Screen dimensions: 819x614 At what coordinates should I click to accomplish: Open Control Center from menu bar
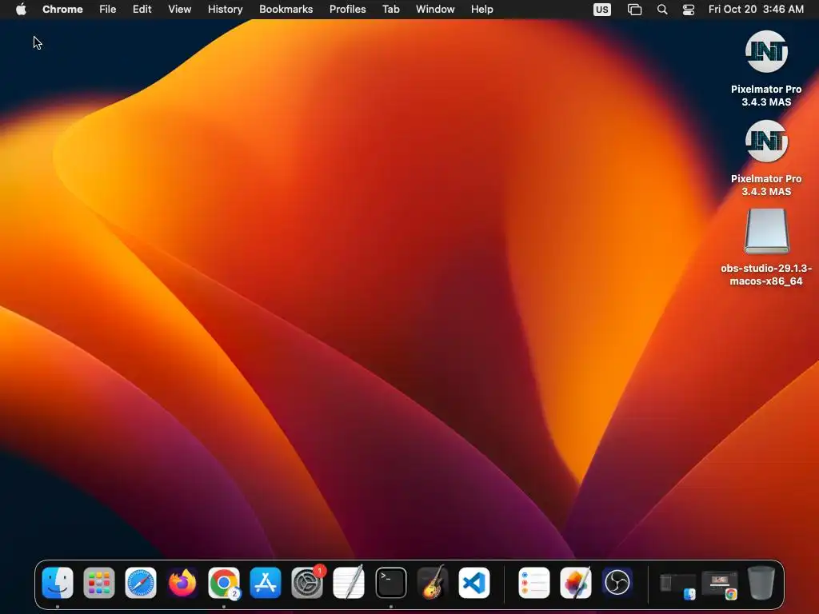point(689,9)
